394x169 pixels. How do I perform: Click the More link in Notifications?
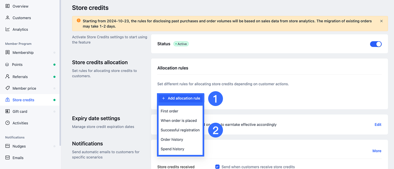tap(377, 151)
